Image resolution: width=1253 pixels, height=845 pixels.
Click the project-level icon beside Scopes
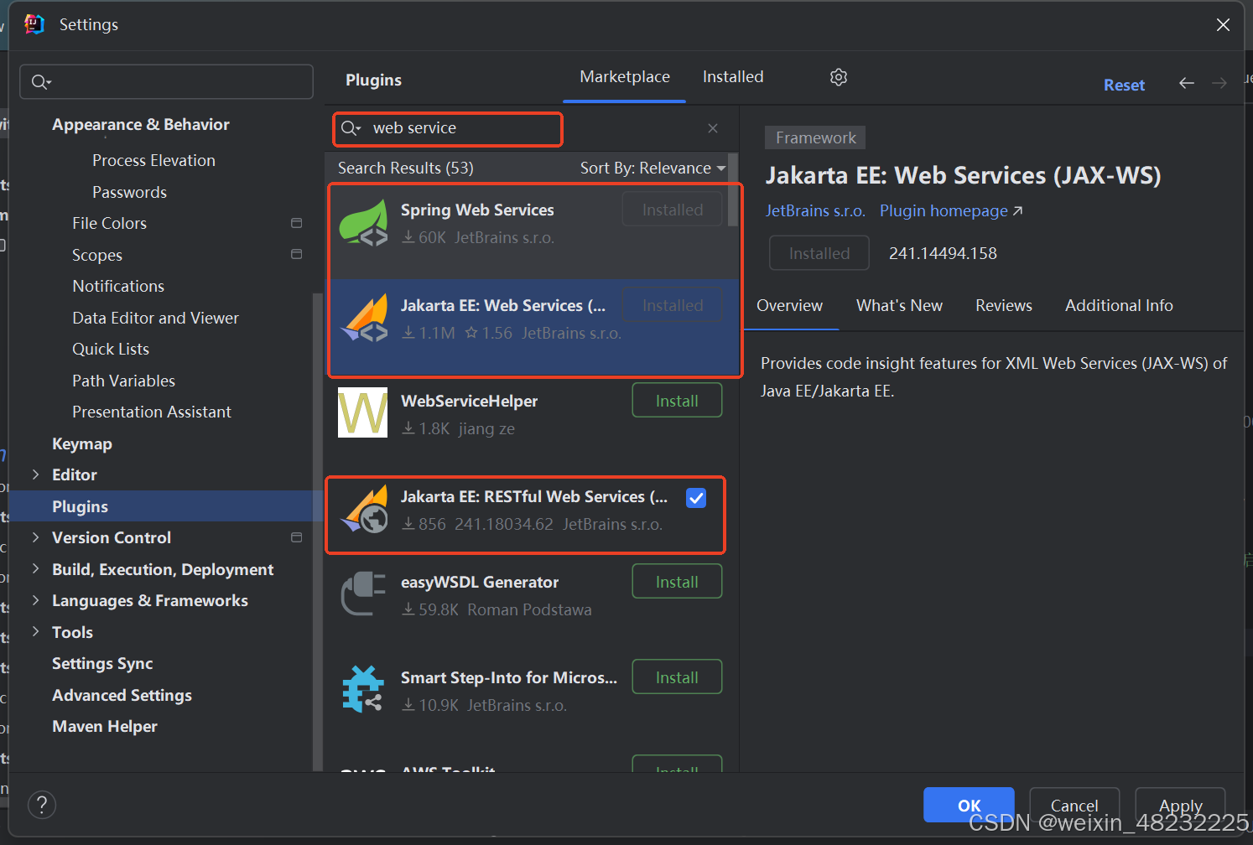[x=296, y=254]
